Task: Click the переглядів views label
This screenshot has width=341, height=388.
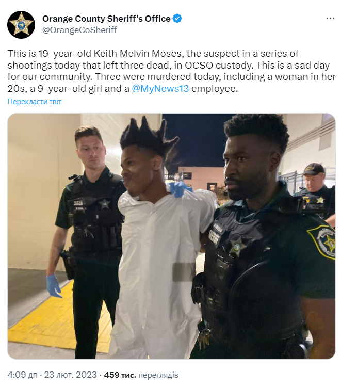Action: [x=158, y=375]
